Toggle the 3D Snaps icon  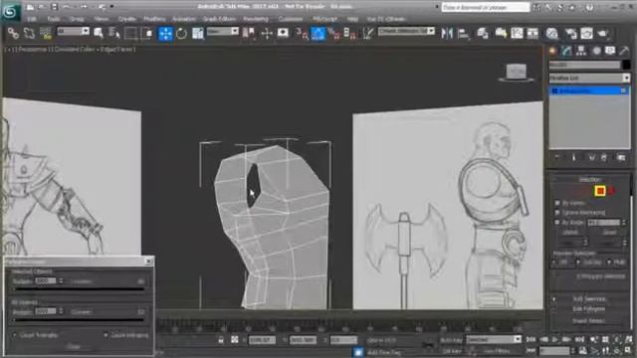302,33
